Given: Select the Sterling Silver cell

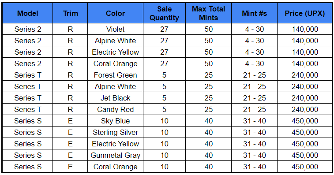Looking at the screenshot, I should 115,132.
